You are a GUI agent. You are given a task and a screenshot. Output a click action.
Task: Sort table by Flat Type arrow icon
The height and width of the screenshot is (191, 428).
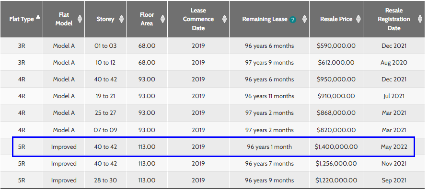click(x=38, y=17)
